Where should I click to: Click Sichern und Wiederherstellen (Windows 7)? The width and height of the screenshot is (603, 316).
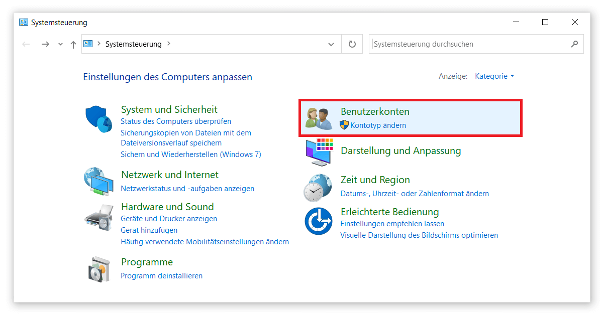click(191, 154)
